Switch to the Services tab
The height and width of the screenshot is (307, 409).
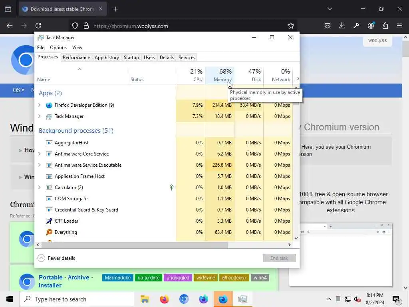pos(187,58)
